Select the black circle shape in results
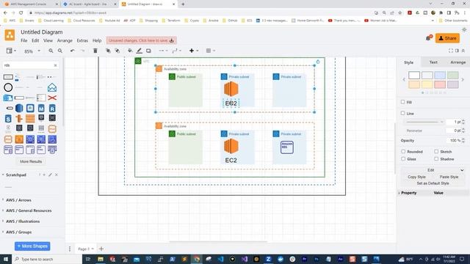 (x=8, y=87)
